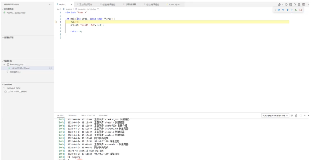The width and height of the screenshot is (320, 160).
Task: Stop debugging with the red square
Action: pos(300,10)
